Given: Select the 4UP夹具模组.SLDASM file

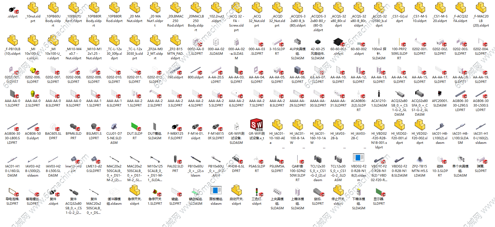Looking at the screenshot, I should 297,42.
